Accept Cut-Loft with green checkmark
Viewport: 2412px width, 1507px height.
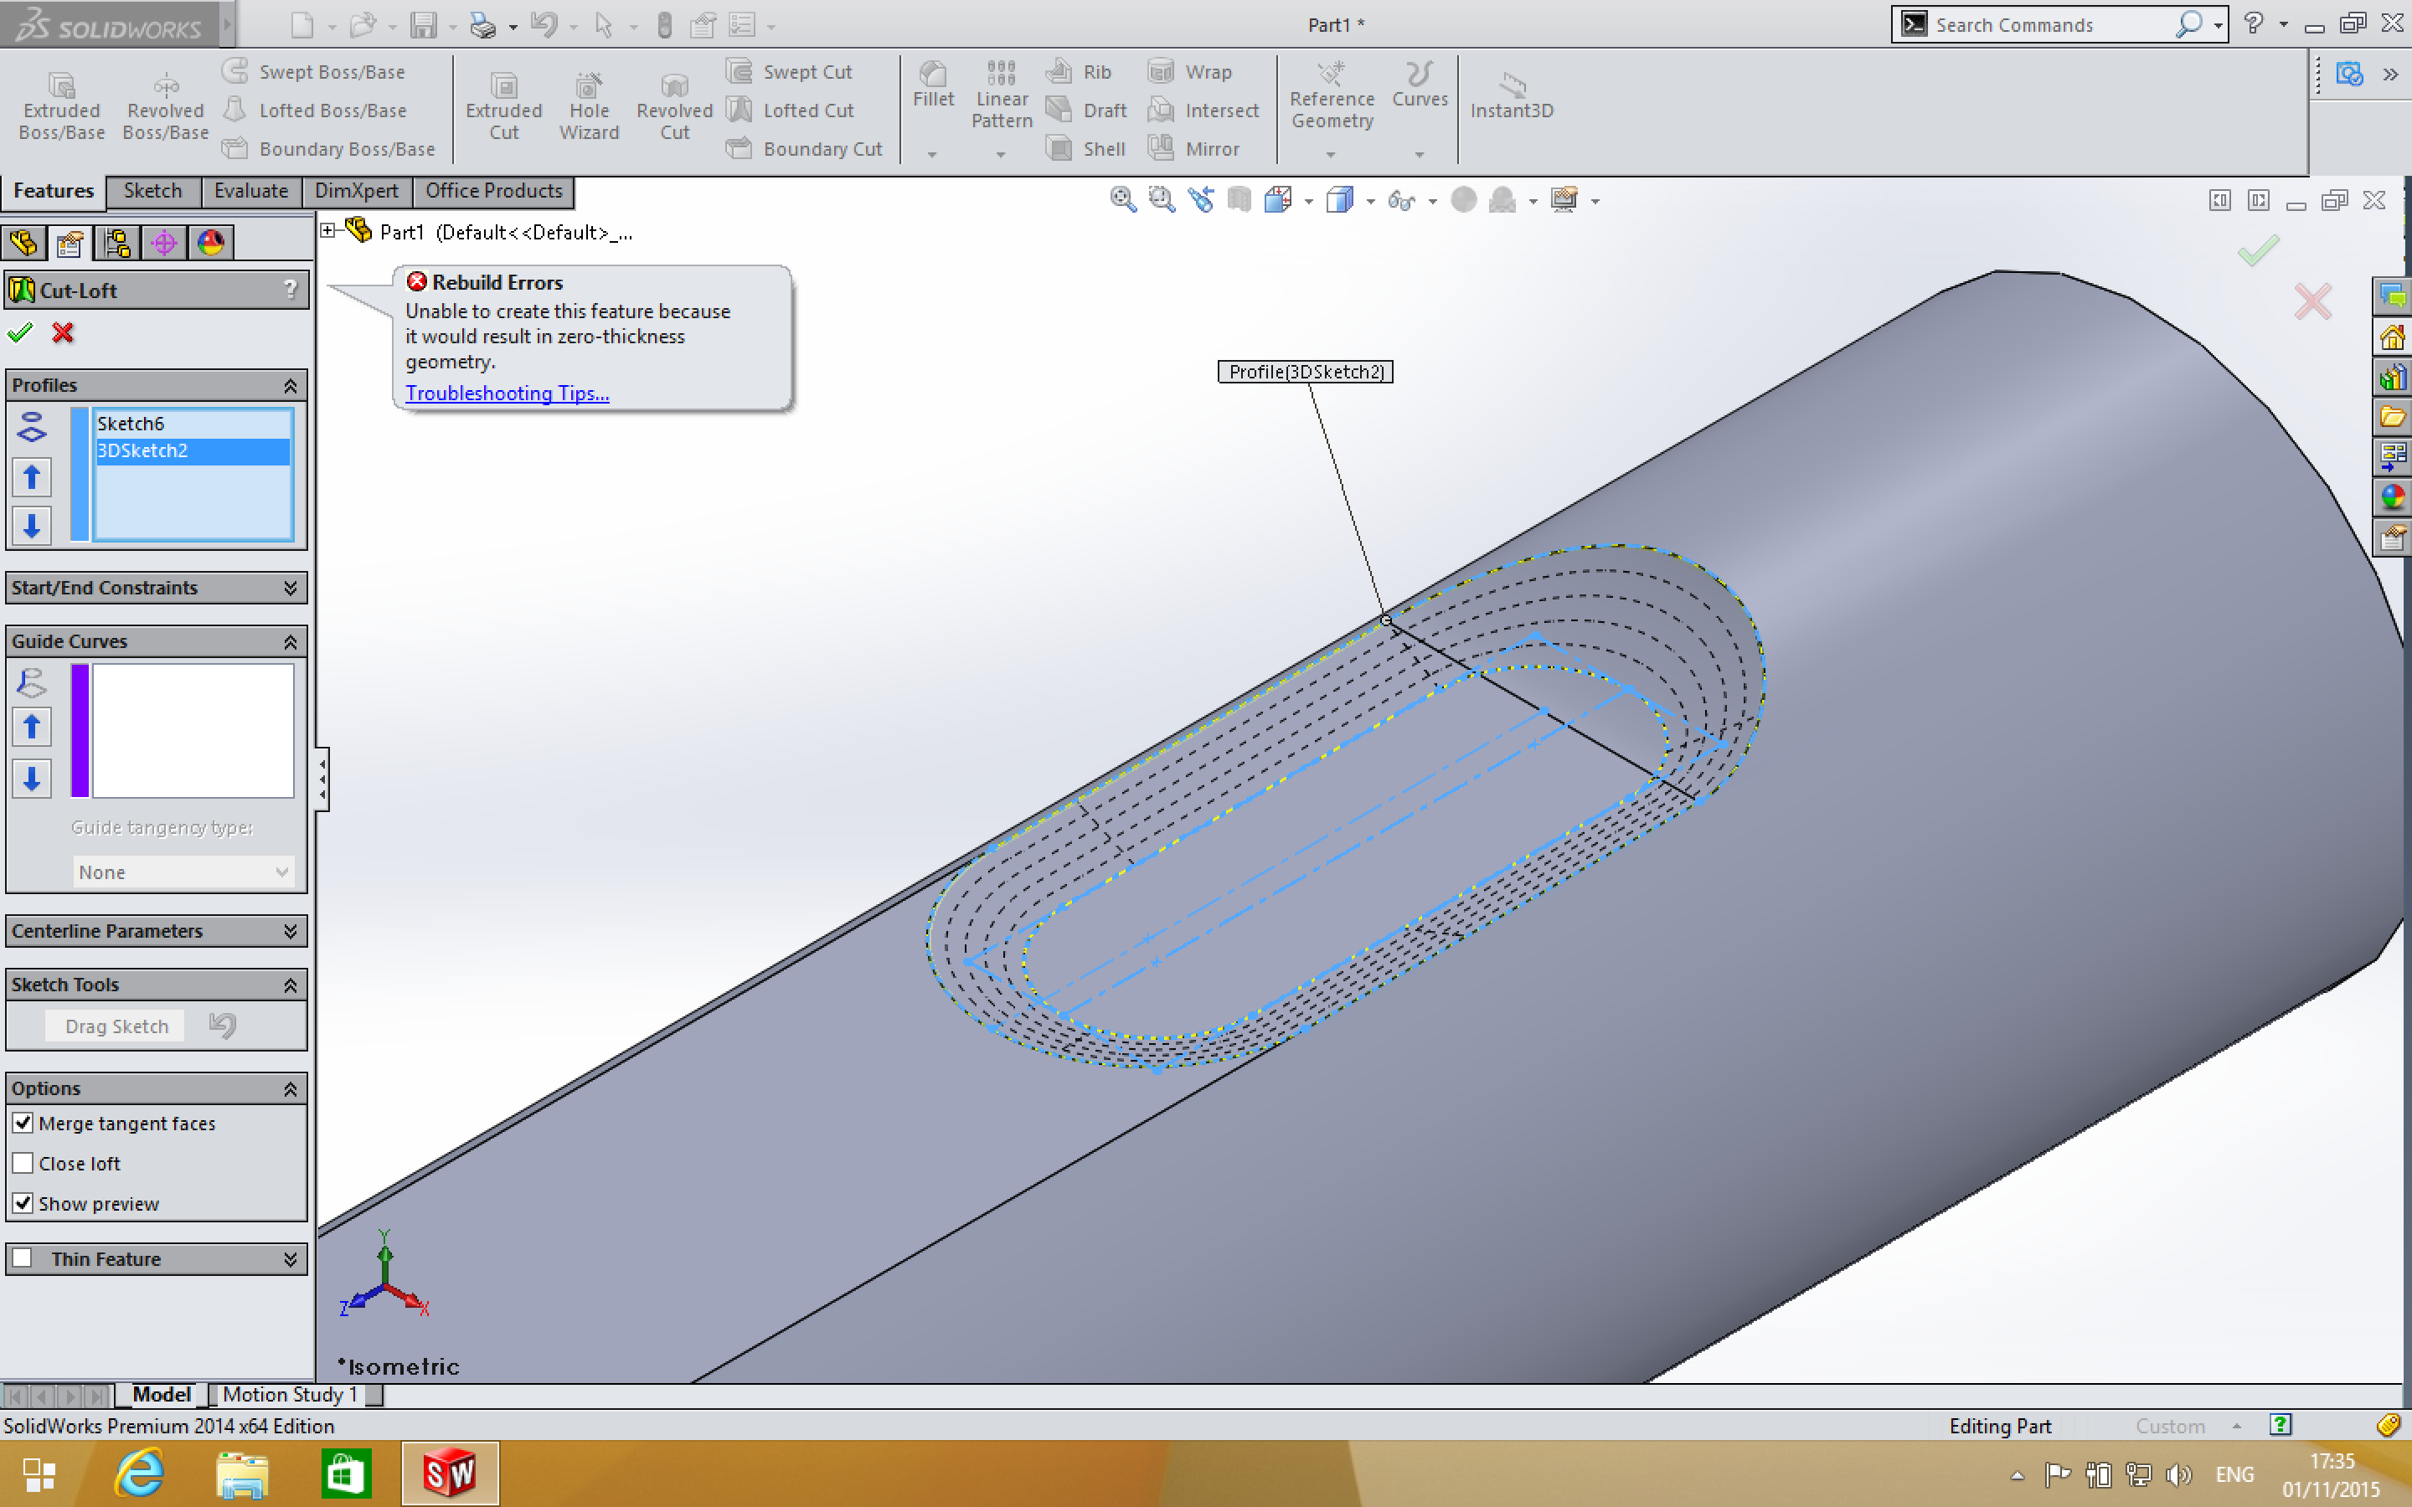coord(20,333)
